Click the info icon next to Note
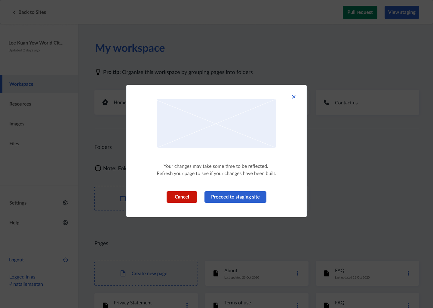This screenshot has height=308, width=433. 98,168
